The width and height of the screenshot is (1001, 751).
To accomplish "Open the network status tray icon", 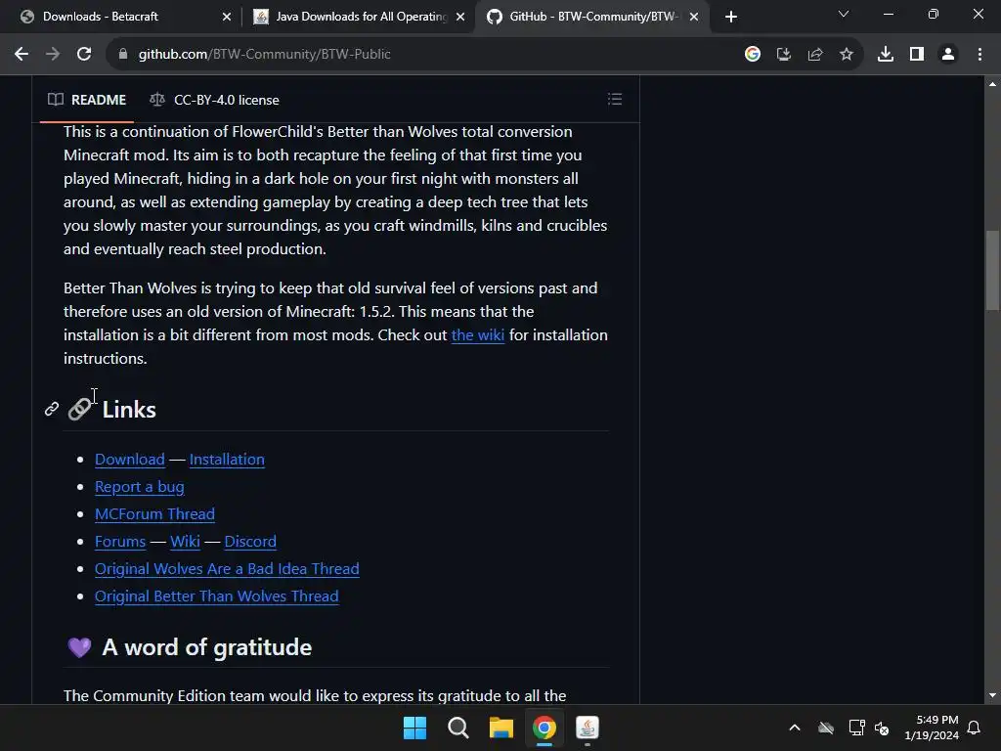I will click(856, 728).
